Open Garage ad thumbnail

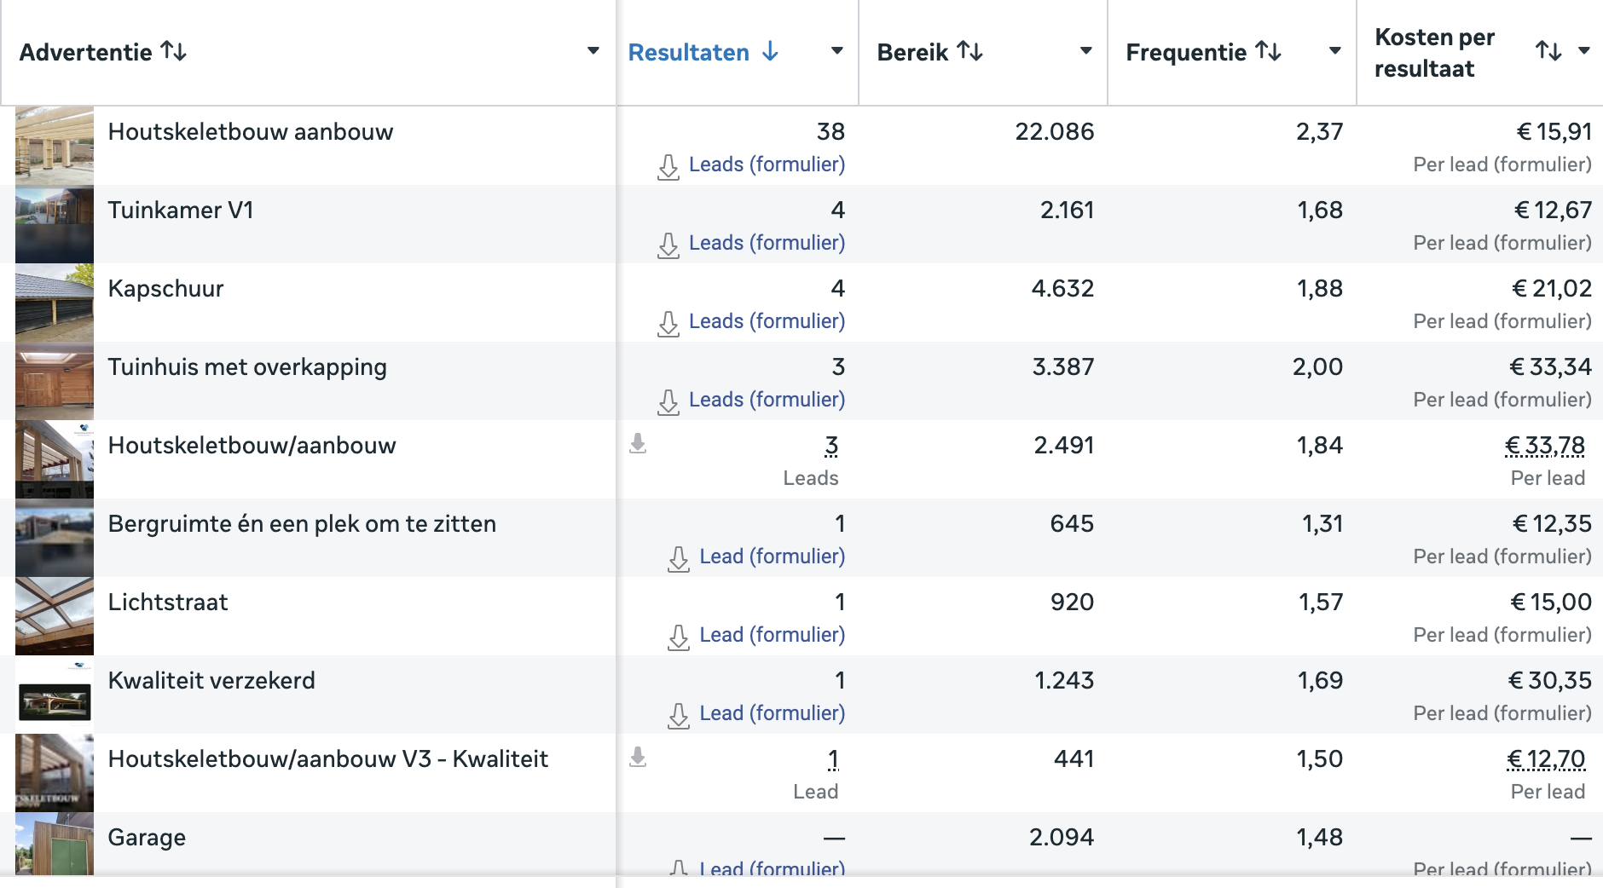pyautogui.click(x=55, y=844)
